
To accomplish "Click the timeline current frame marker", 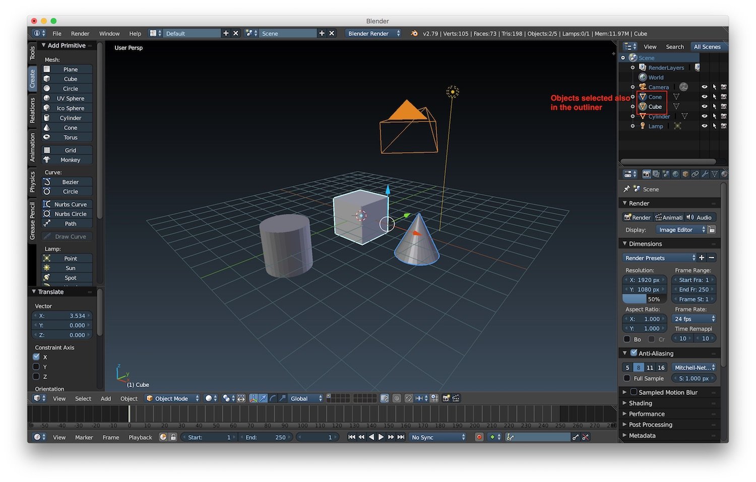I will pyautogui.click(x=129, y=414).
